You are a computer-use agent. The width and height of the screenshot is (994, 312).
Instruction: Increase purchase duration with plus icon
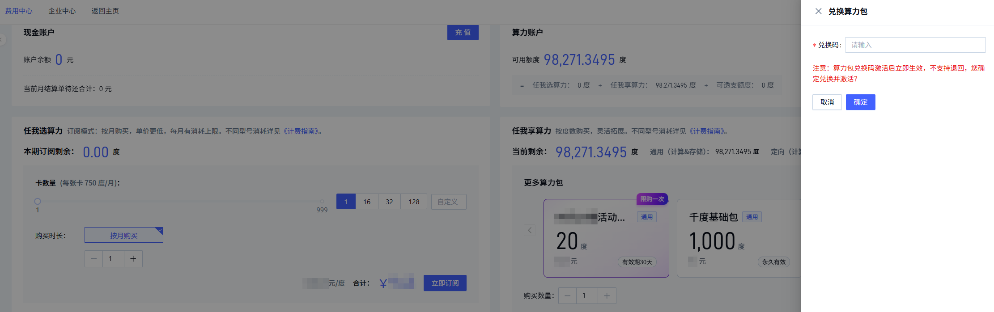click(x=133, y=259)
